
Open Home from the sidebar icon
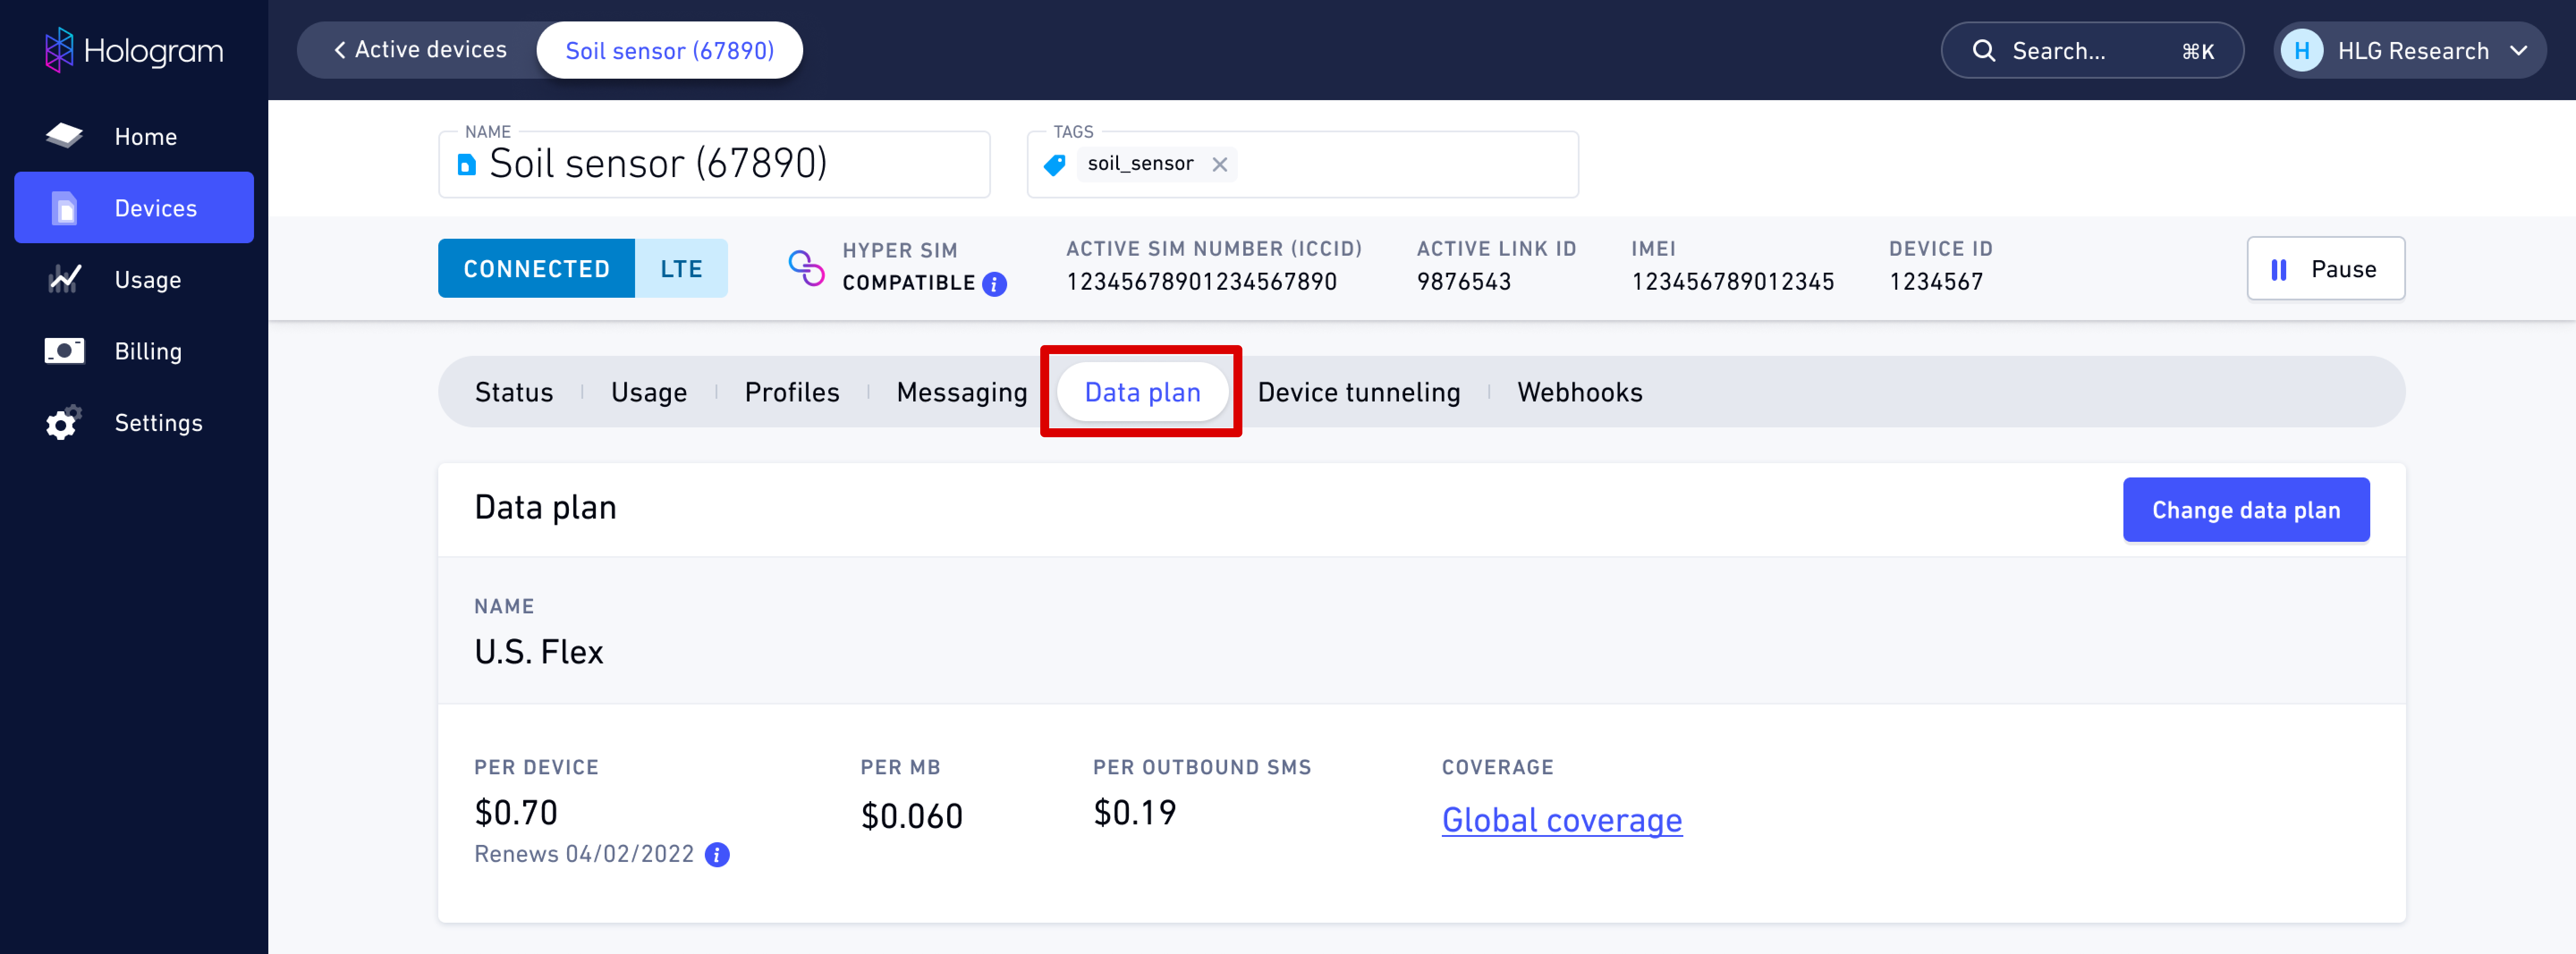point(64,136)
